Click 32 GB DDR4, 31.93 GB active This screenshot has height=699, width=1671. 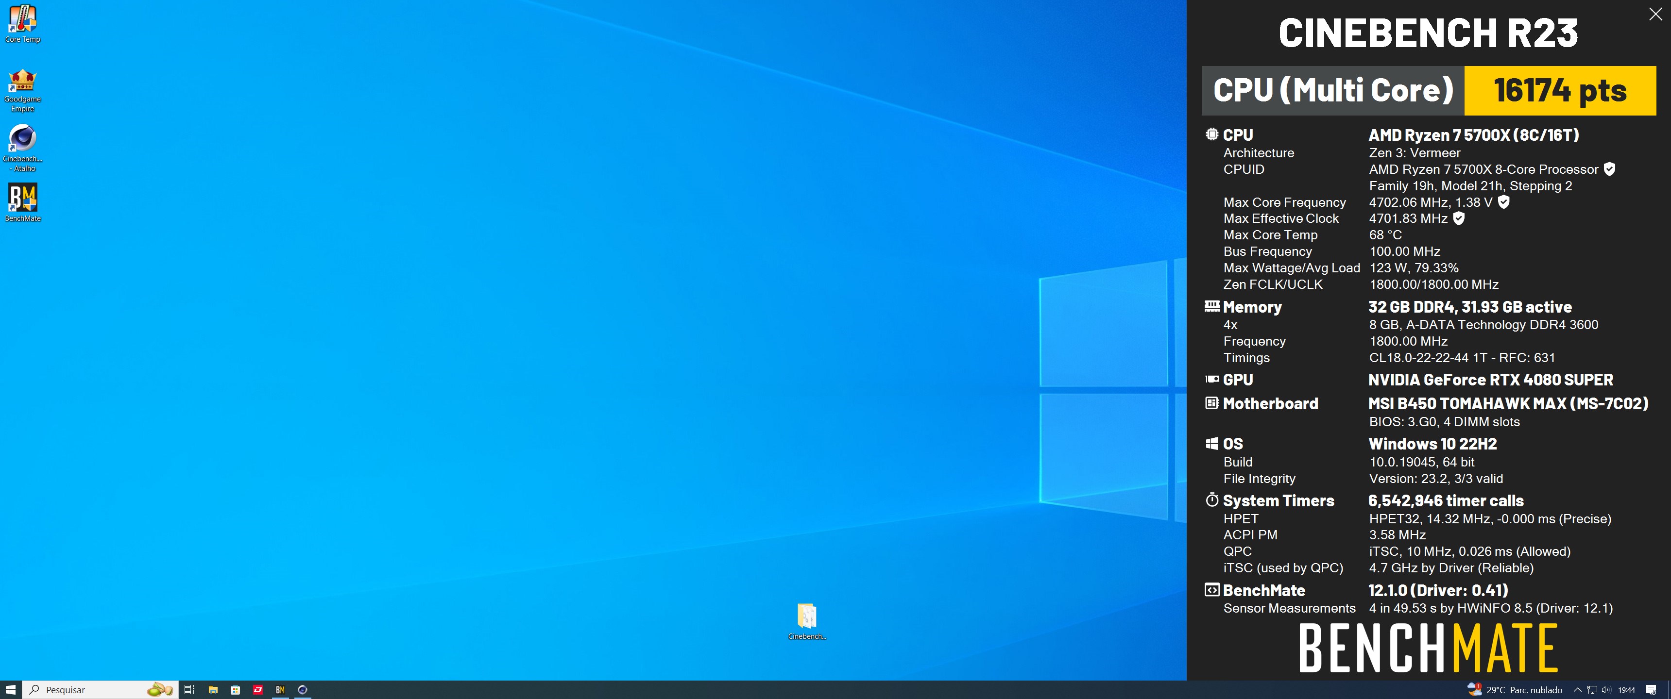1470,307
